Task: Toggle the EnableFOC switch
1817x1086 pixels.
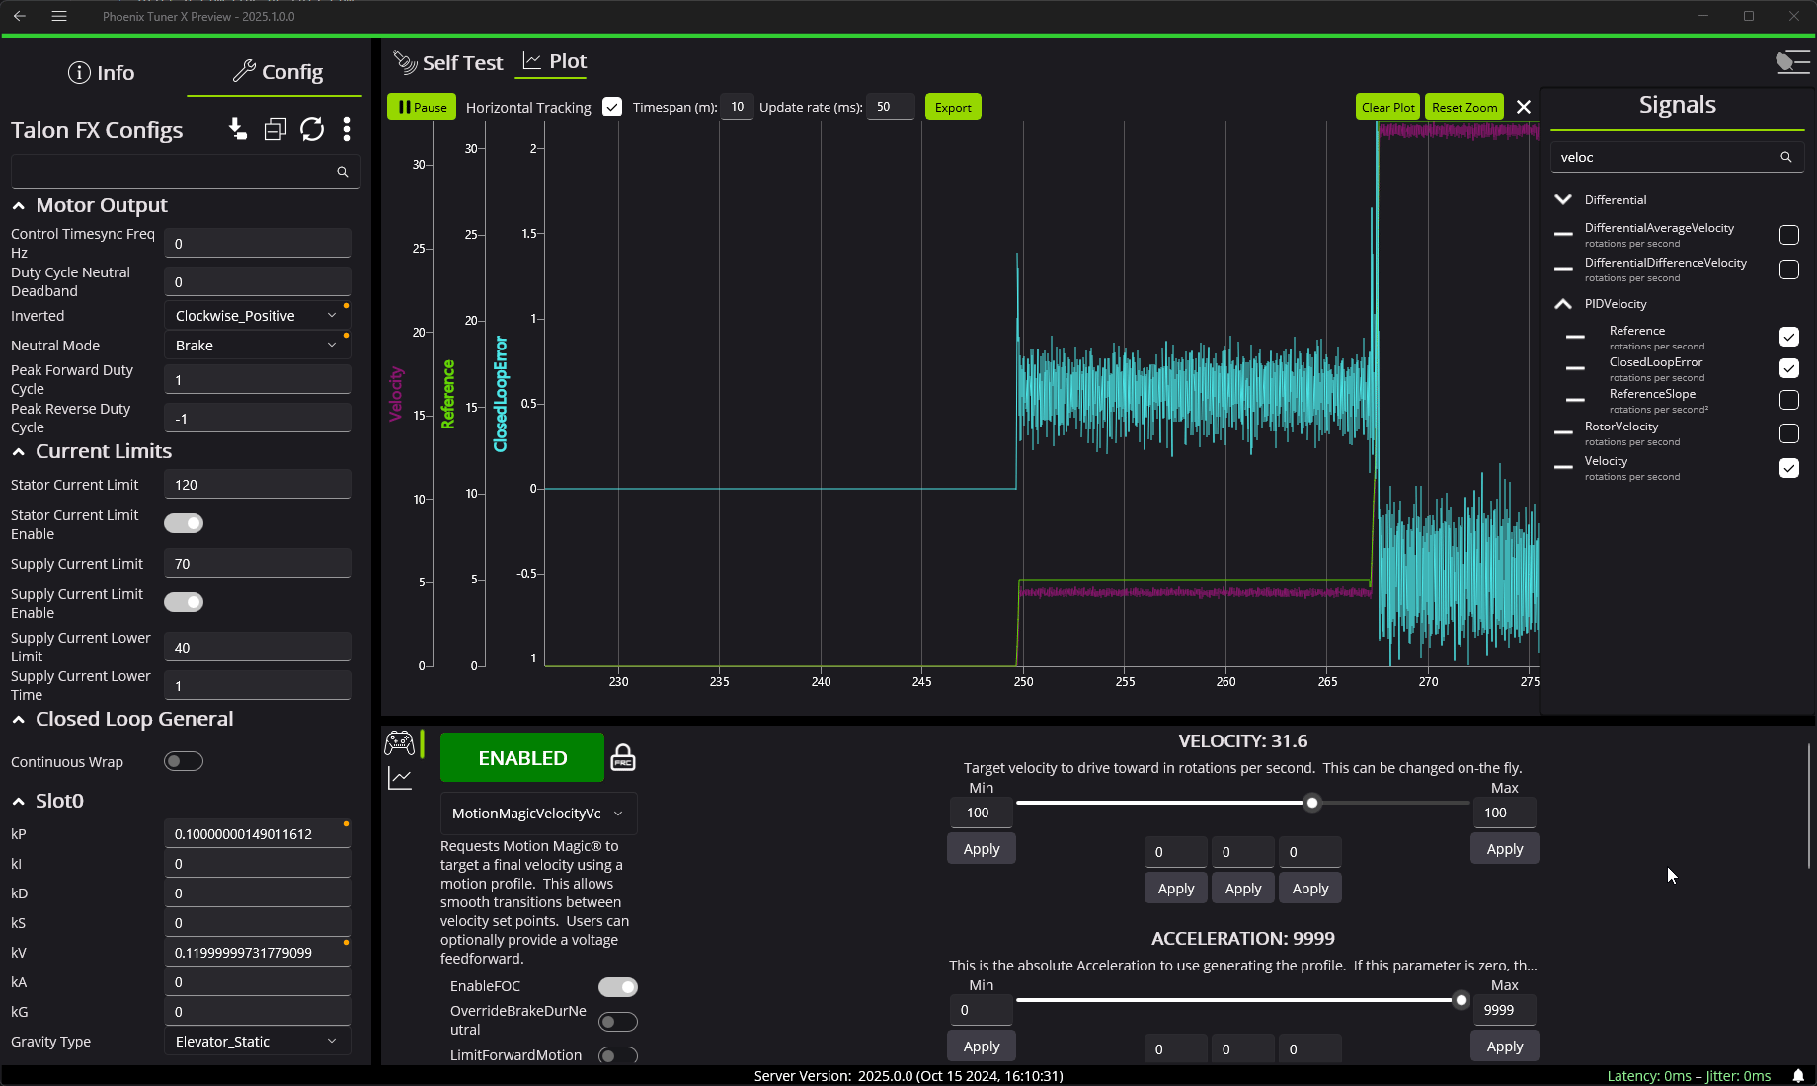Action: click(x=618, y=987)
